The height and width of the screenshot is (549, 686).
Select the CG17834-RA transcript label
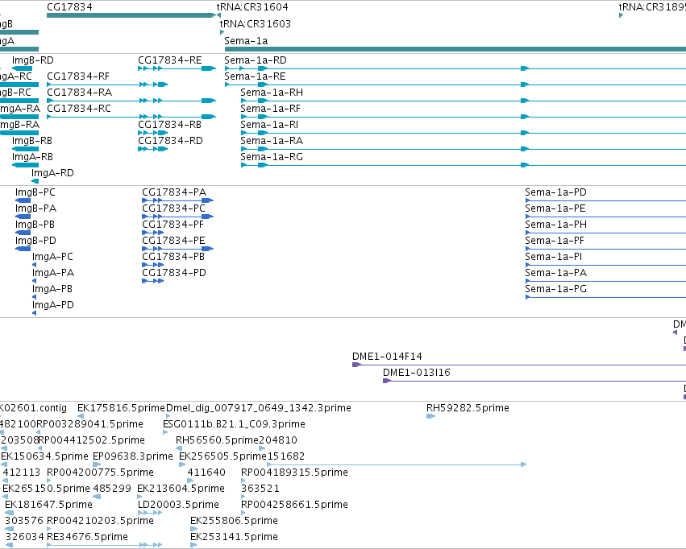[x=79, y=93]
